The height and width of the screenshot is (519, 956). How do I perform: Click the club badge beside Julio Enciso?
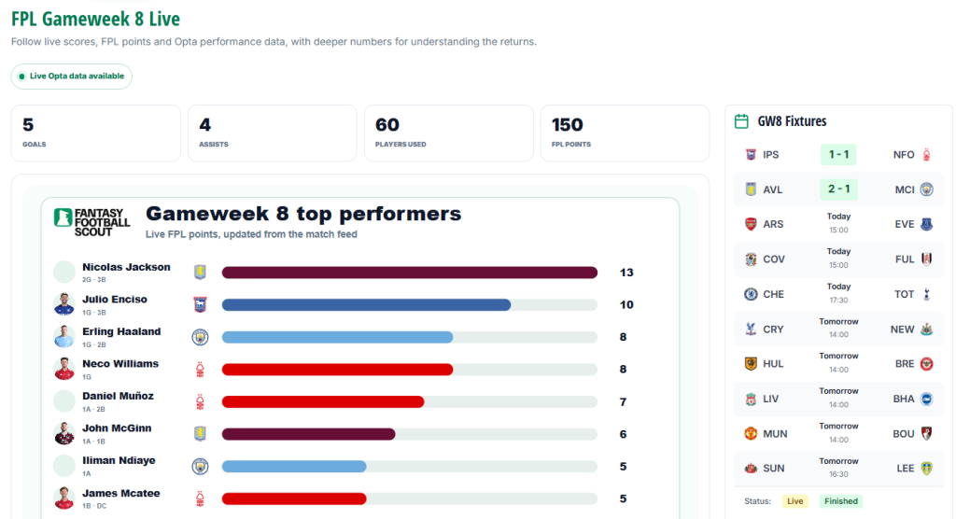[x=200, y=304]
